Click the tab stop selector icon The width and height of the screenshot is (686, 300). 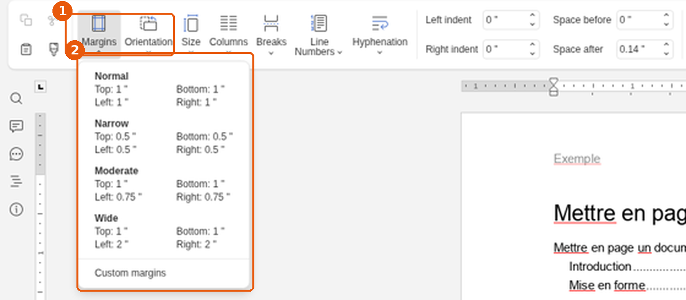[41, 87]
